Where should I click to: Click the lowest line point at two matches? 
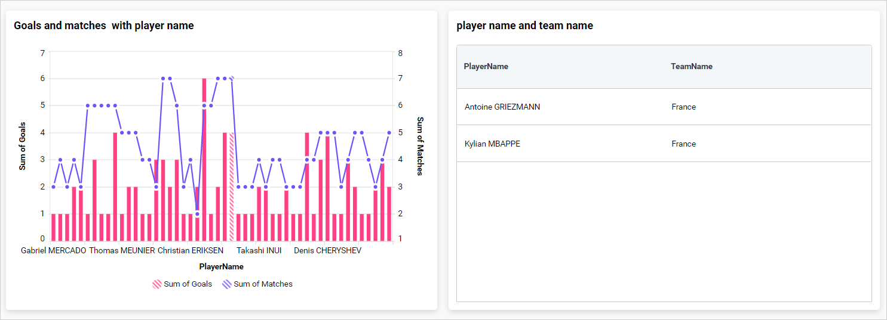pyautogui.click(x=197, y=213)
